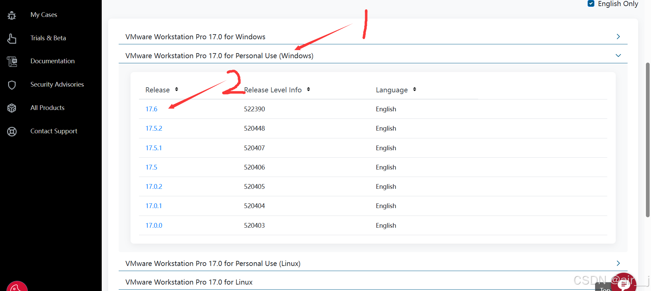Click the 520448 release level cell
The width and height of the screenshot is (651, 291).
point(254,128)
